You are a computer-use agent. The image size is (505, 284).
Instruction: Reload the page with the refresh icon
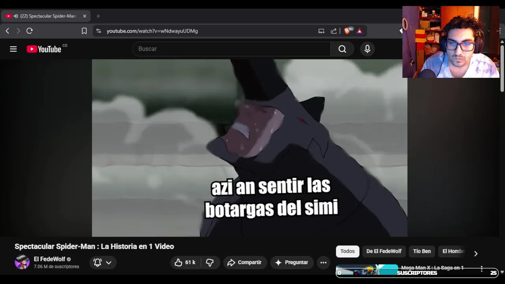(30, 31)
